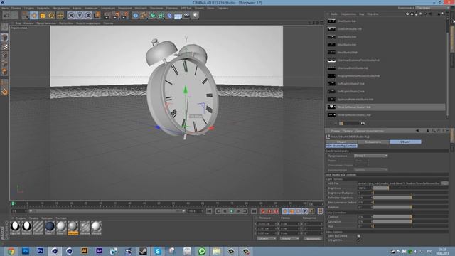Click the Make Editable icon in the left toolbar
This screenshot has height=256, width=455.
tap(4, 27)
